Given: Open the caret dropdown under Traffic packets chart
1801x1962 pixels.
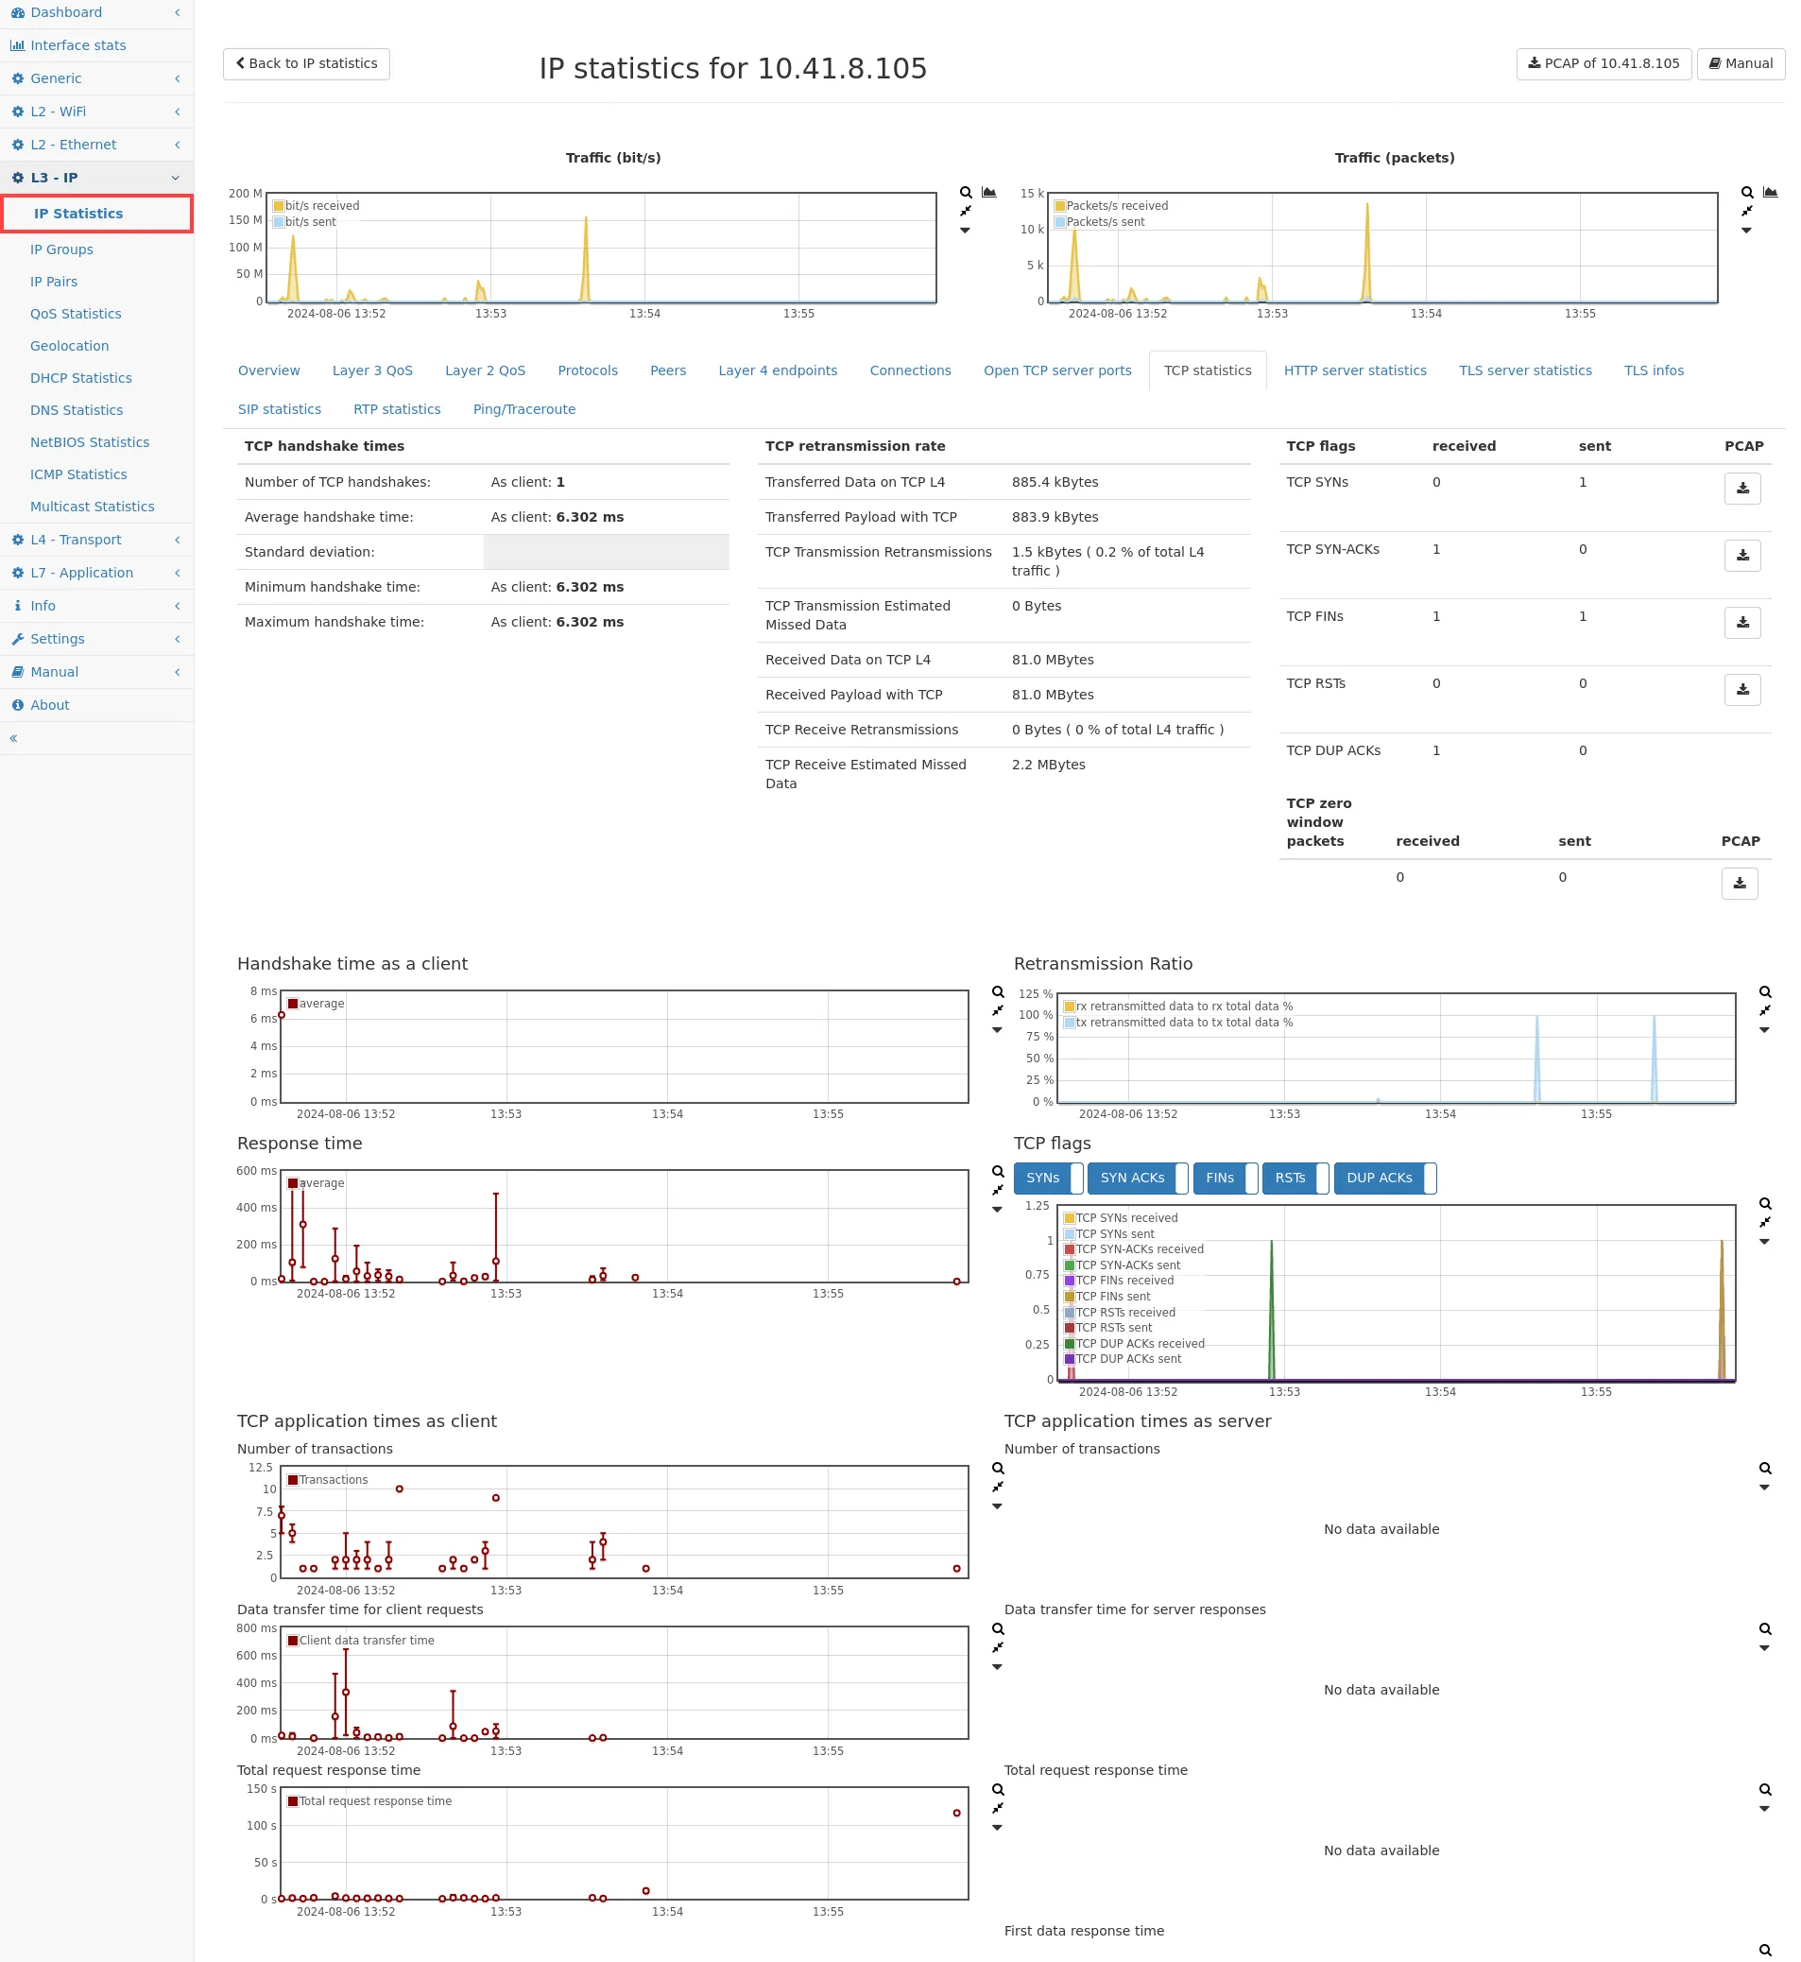Looking at the screenshot, I should (x=1745, y=230).
